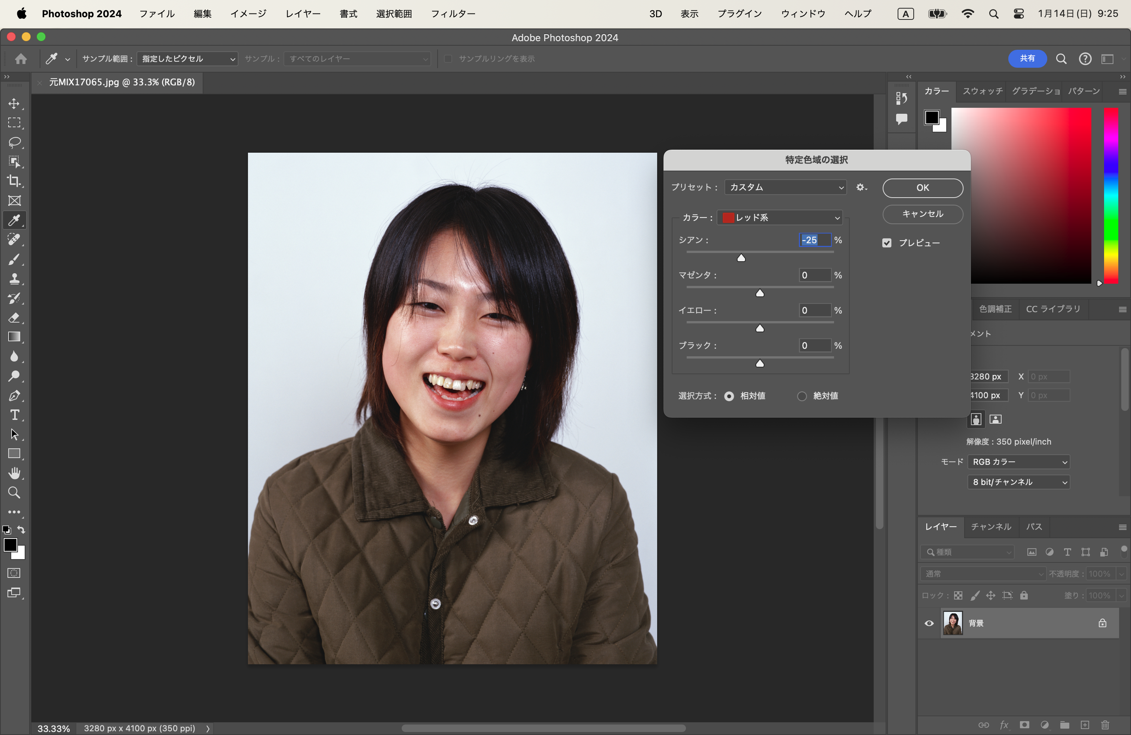This screenshot has width=1131, height=735.
Task: Select the Clone Stamp tool
Action: click(x=14, y=278)
